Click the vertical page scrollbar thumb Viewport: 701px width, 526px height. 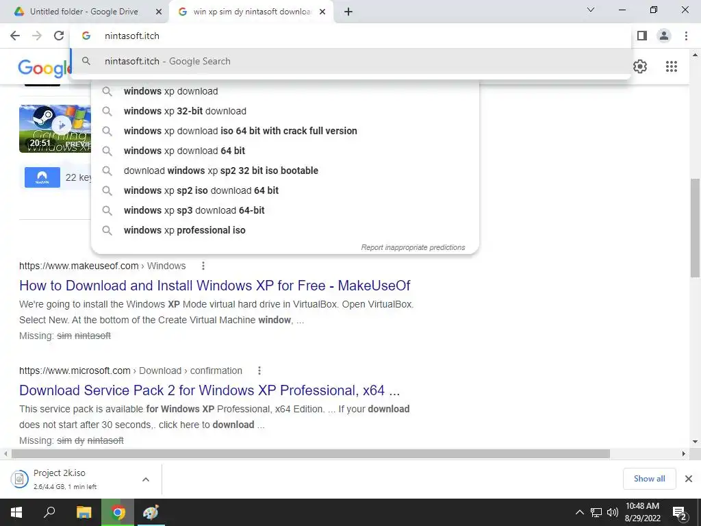(x=695, y=228)
